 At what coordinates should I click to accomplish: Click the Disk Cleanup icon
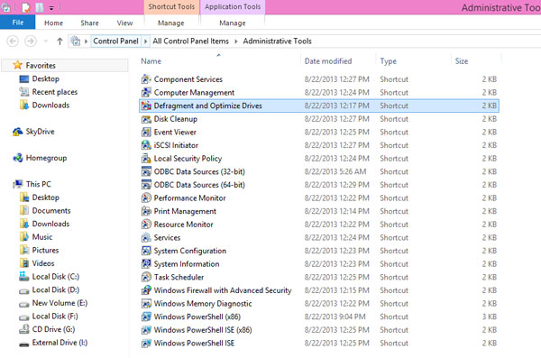point(146,119)
